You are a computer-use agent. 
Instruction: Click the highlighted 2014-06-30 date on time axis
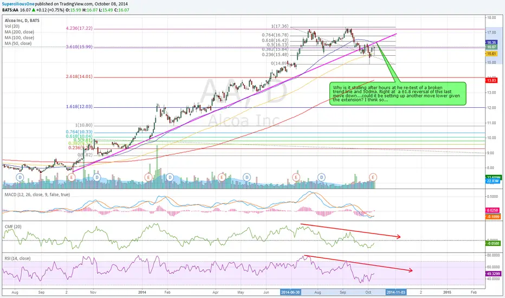coord(290,292)
